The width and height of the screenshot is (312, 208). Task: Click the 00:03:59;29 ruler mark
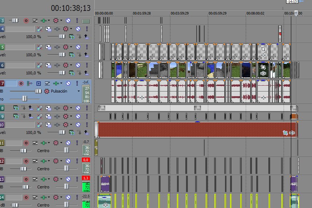point(179,13)
